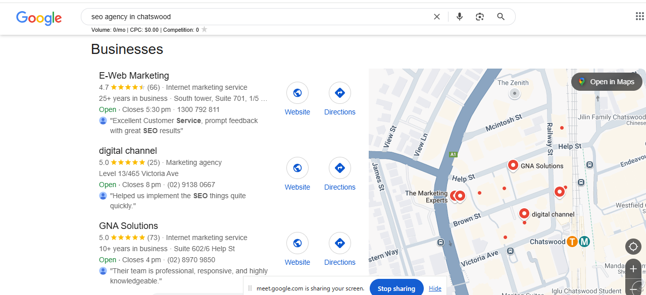Select the digital channel pin on the map
Screen dimensions: 646x295
click(x=524, y=214)
